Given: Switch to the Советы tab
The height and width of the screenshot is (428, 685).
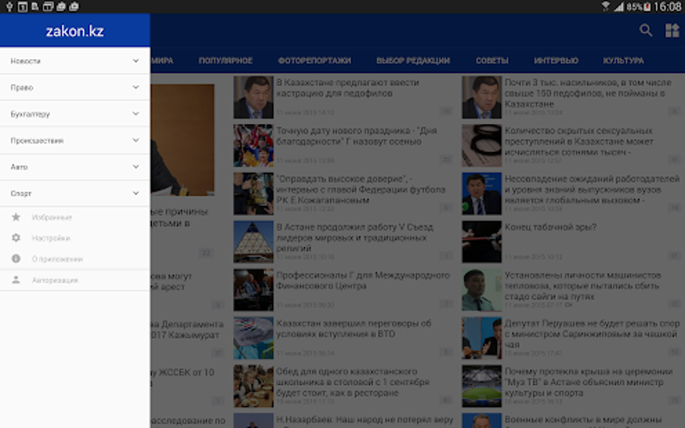Looking at the screenshot, I should [x=492, y=60].
